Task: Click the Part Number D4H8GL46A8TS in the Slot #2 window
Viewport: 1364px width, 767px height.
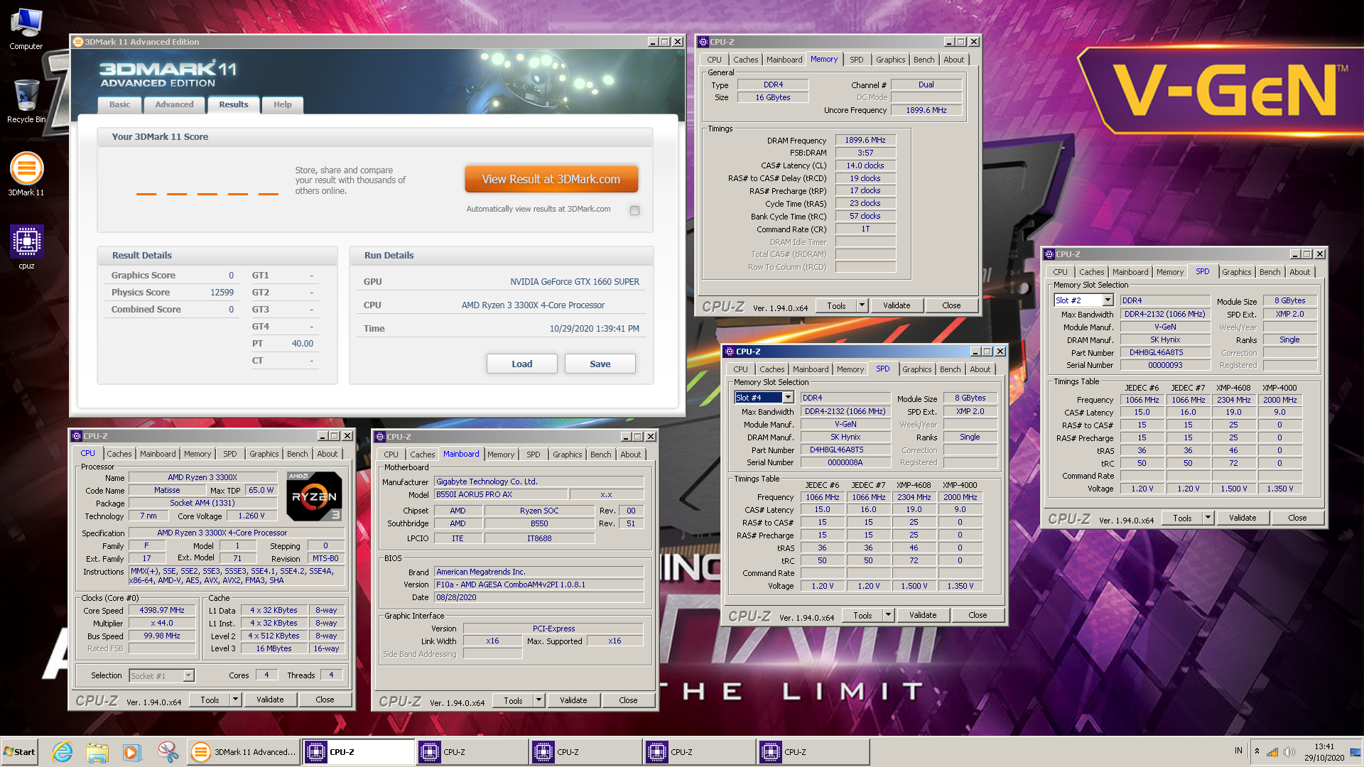Action: pos(1165,352)
